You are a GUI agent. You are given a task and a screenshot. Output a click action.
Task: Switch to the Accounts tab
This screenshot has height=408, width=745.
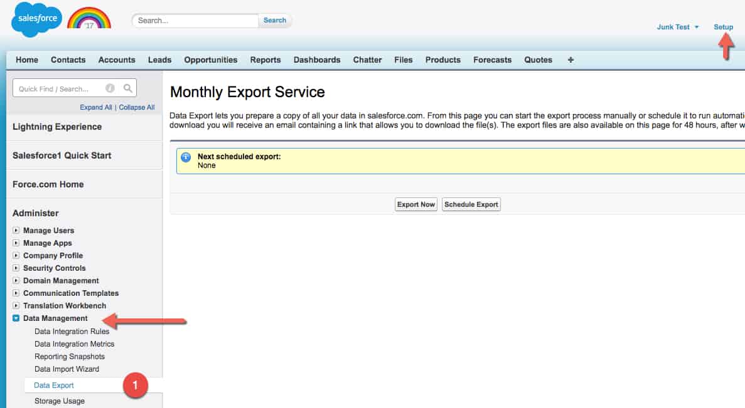coord(117,60)
